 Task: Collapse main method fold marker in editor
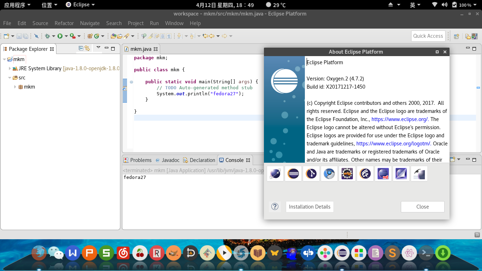tap(131, 82)
